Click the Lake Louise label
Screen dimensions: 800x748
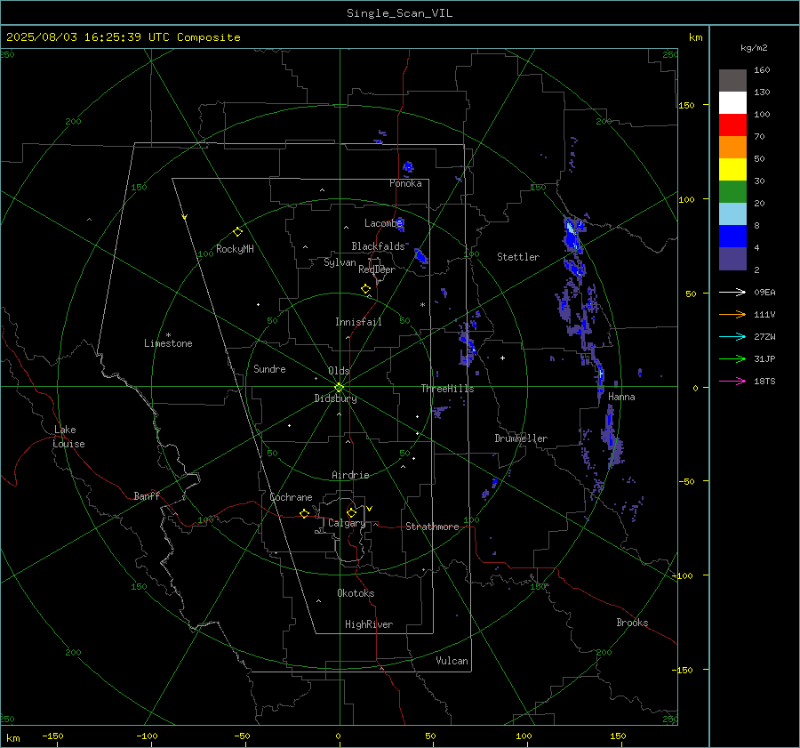tap(68, 437)
